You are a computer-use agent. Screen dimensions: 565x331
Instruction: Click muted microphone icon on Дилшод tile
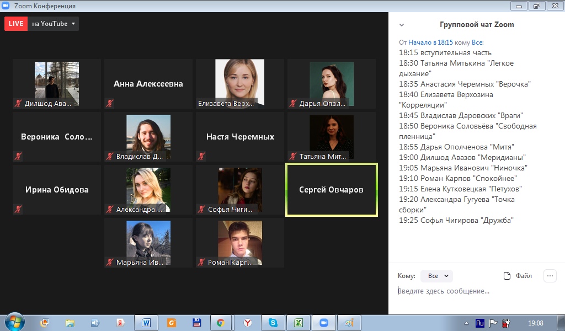pyautogui.click(x=18, y=103)
